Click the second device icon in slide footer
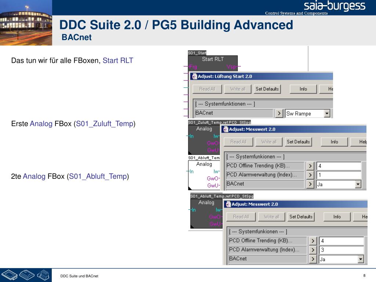The width and height of the screenshot is (376, 282). (x=27, y=275)
